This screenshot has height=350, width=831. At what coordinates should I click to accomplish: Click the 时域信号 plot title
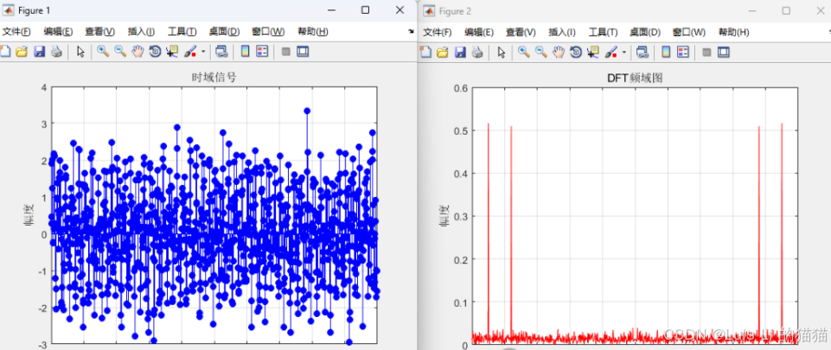pyautogui.click(x=214, y=77)
